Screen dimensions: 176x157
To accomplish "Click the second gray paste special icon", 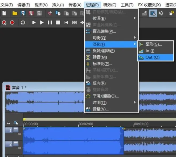I will (x=74, y=13).
